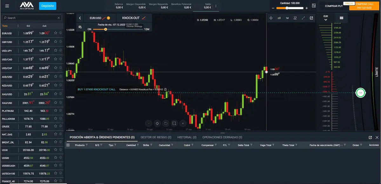Switch chart to candlestick type icon

click(279, 18)
